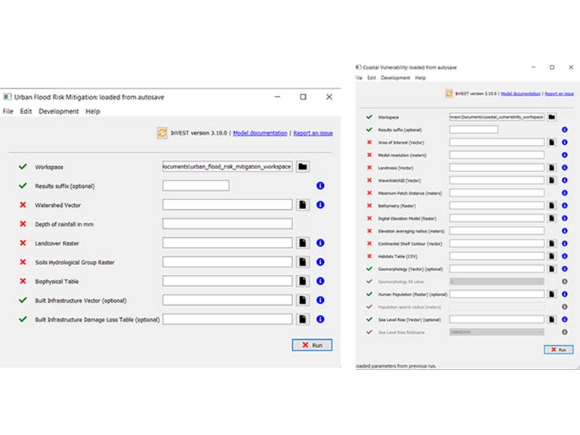The height and width of the screenshot is (435, 580).
Task: Focus Results suffix field in Urban Flood window
Action: [x=196, y=186]
